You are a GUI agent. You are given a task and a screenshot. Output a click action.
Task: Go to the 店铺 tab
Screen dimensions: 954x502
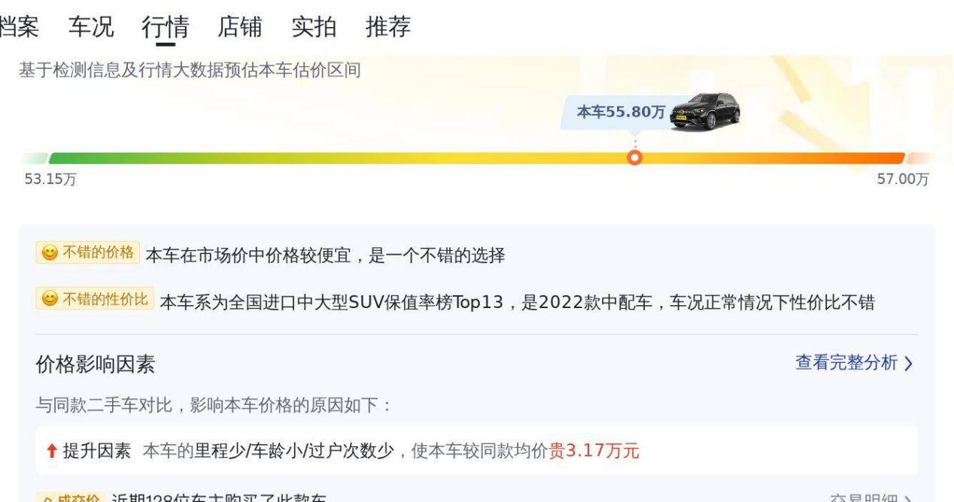pos(240,27)
